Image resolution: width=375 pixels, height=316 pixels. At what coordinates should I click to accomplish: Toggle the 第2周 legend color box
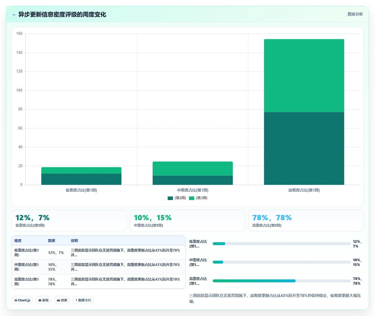(170, 198)
